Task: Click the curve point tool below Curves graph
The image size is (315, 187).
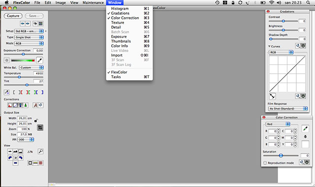Action: (272, 96)
